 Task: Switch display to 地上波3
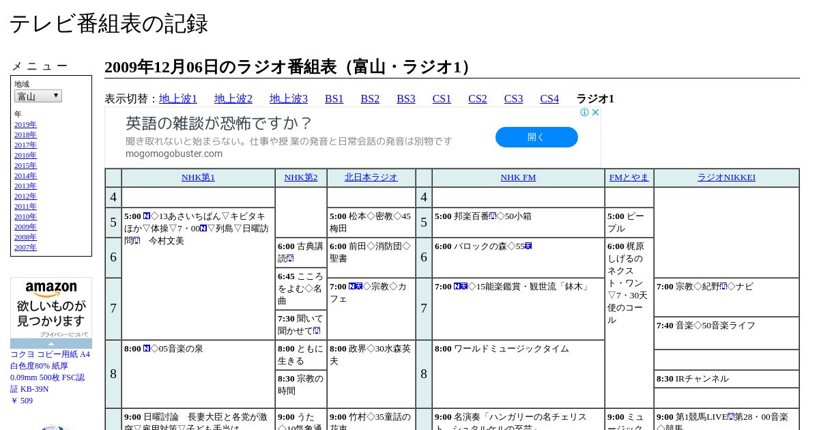coord(289,99)
